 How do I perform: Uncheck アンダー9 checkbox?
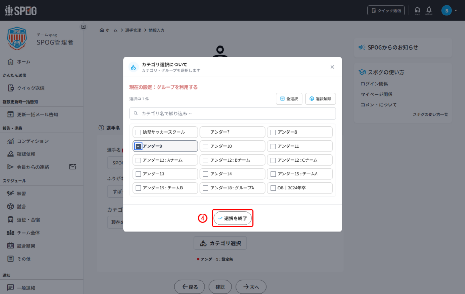[x=138, y=146]
